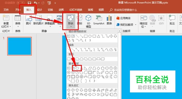The height and width of the screenshot is (99, 182).
Task: Select the no-symbol prohibited shape
Action: pyautogui.click(x=82, y=77)
